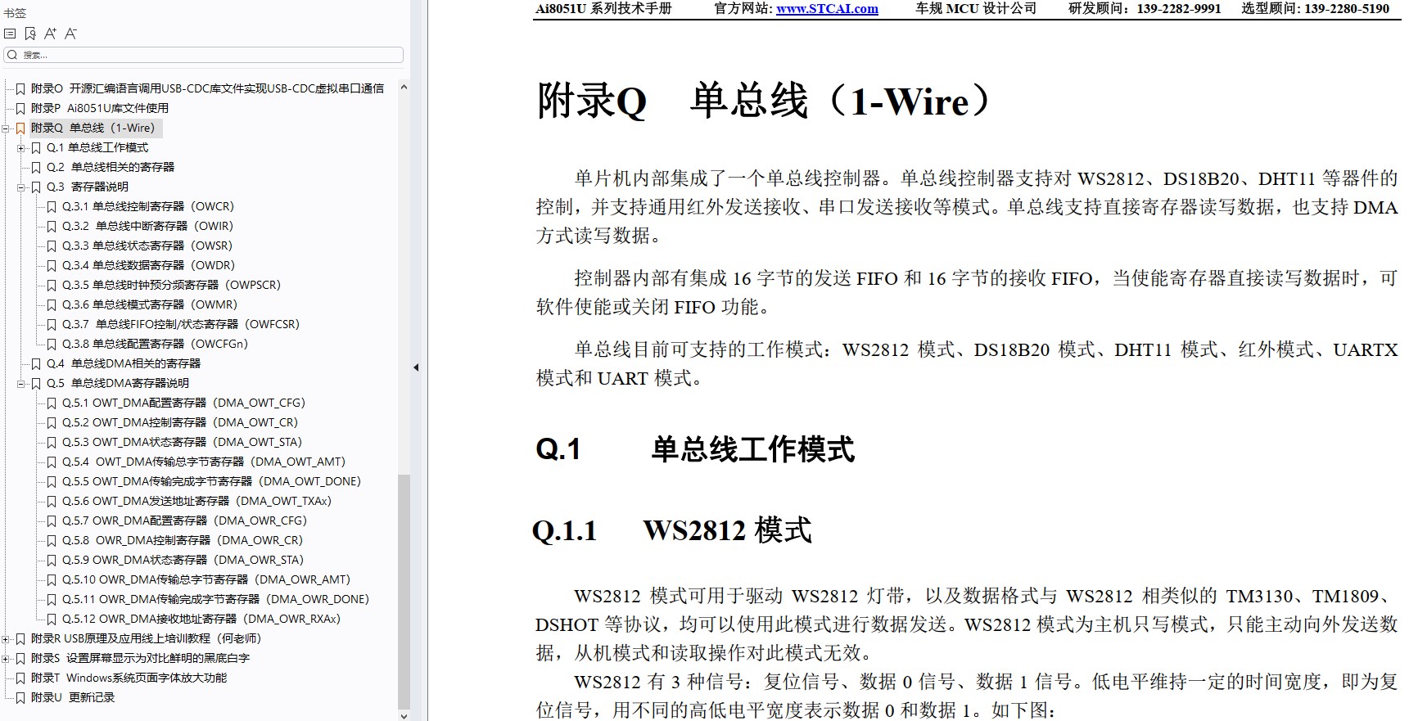Click bookmark icon beside Q.2 单总线相关的寄存器

[36, 167]
